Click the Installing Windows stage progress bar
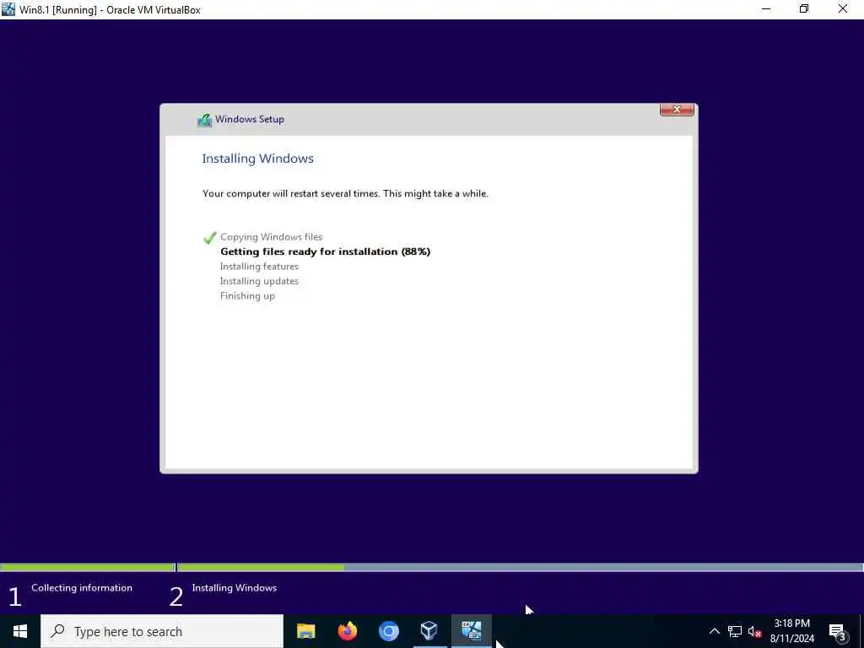This screenshot has width=864, height=648. [x=520, y=567]
